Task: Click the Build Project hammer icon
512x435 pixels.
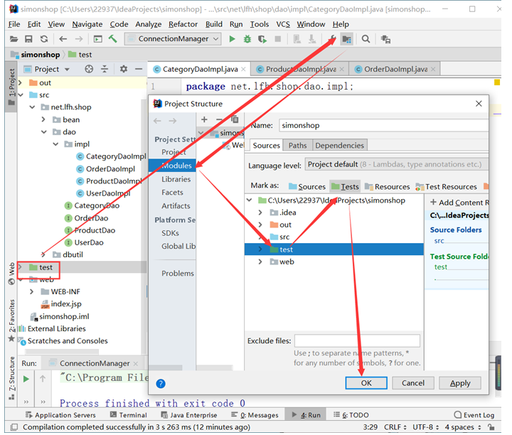Action: (112, 39)
